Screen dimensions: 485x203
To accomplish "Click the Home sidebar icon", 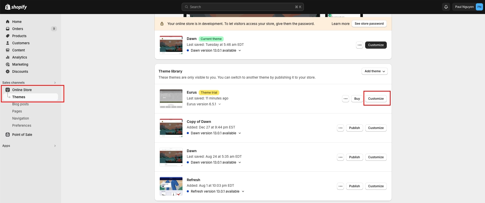I will (8, 22).
